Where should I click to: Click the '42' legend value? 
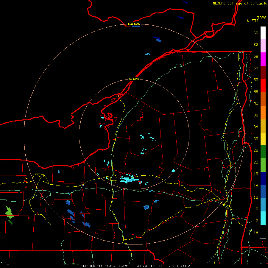click(x=256, y=103)
